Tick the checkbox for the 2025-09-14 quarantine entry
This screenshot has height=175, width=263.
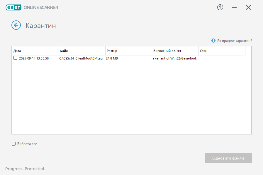16,58
